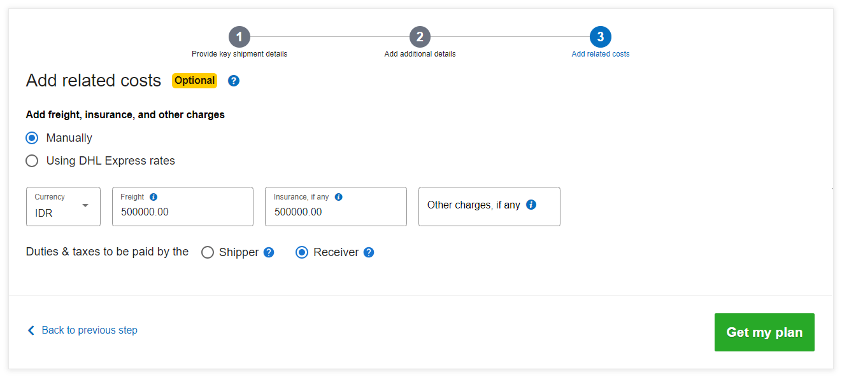Viewport: 849px width, 380px height.
Task: Follow the Back to previous step link
Action: pos(89,330)
